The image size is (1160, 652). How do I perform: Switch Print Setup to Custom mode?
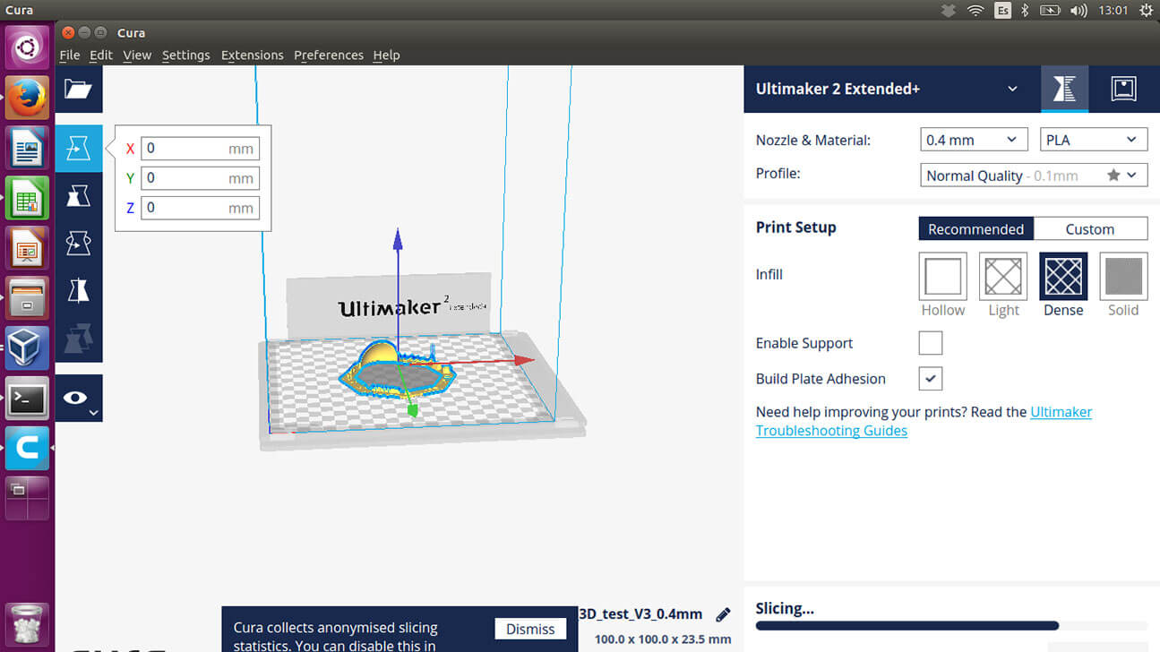[x=1090, y=229]
